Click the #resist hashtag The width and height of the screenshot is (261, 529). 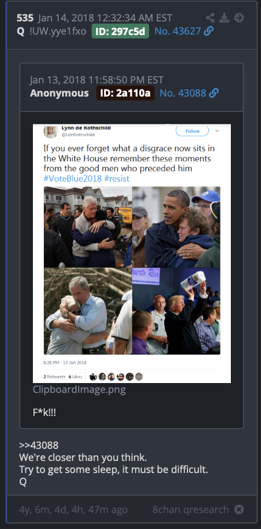117,178
